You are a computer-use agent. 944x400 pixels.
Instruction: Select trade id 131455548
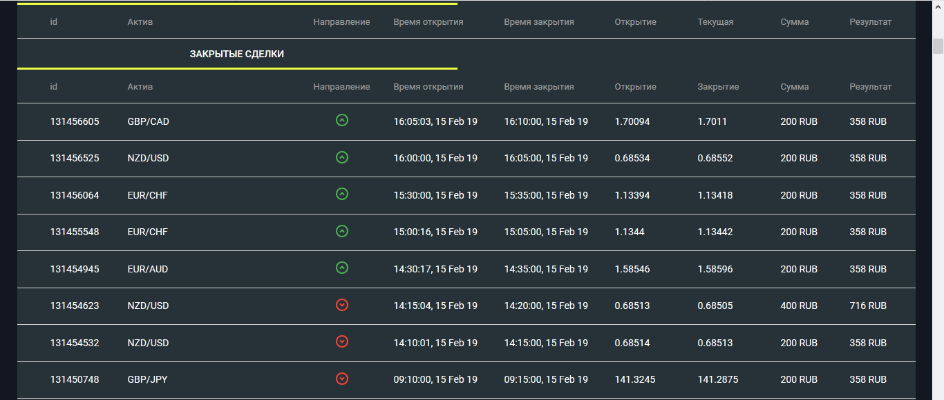coord(75,232)
